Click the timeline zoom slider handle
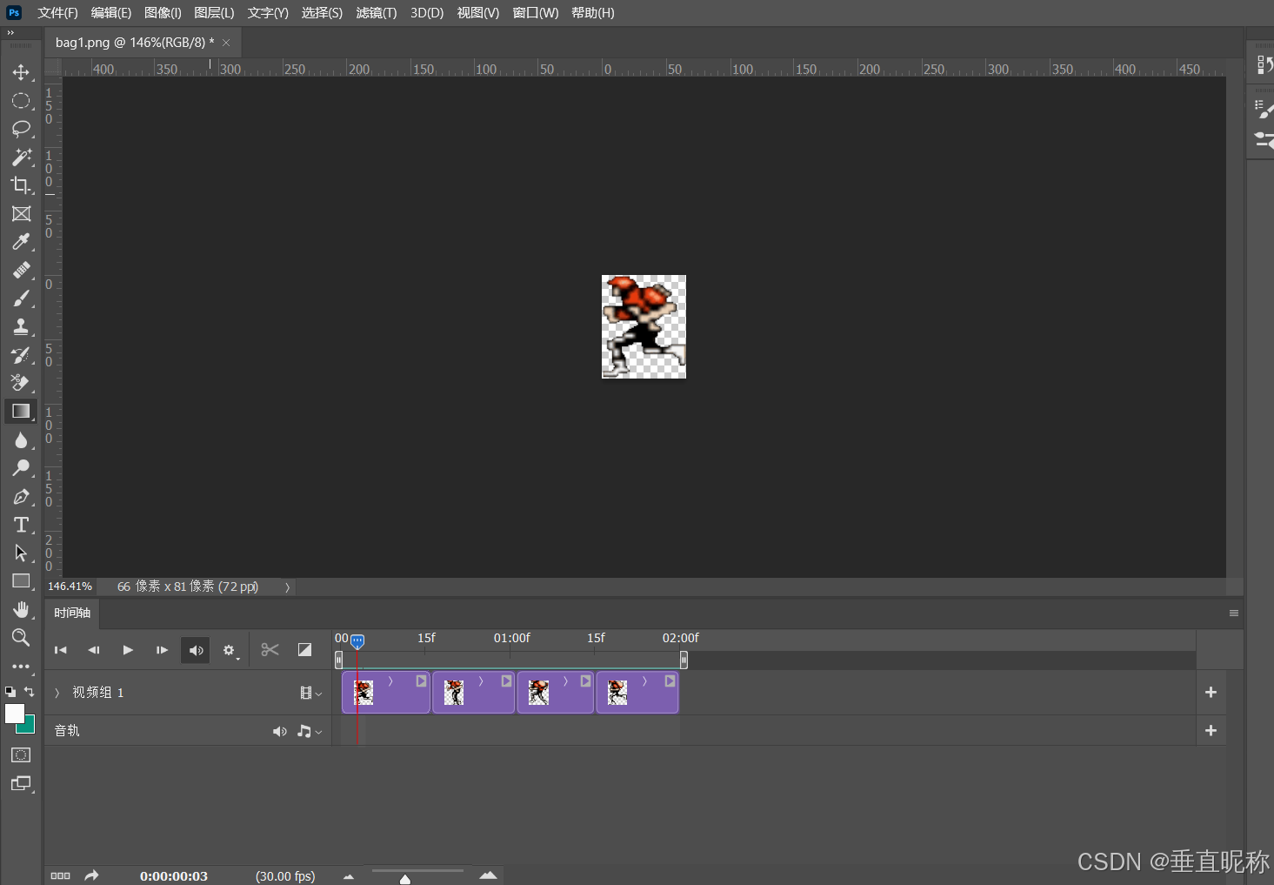The width and height of the screenshot is (1274, 885). point(405,879)
